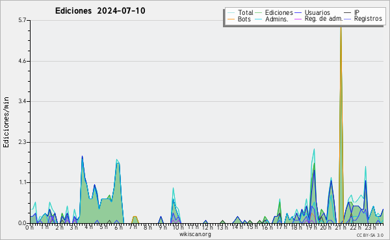The height and width of the screenshot is (240, 390).
Task: Click the dark blue Usuarios legend swatch
Action: tap(298, 12)
